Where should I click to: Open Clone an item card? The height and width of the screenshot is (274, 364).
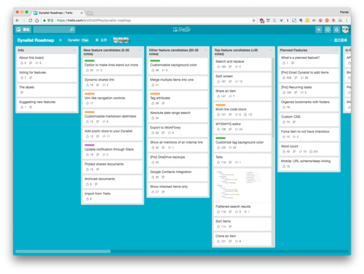pos(242,239)
